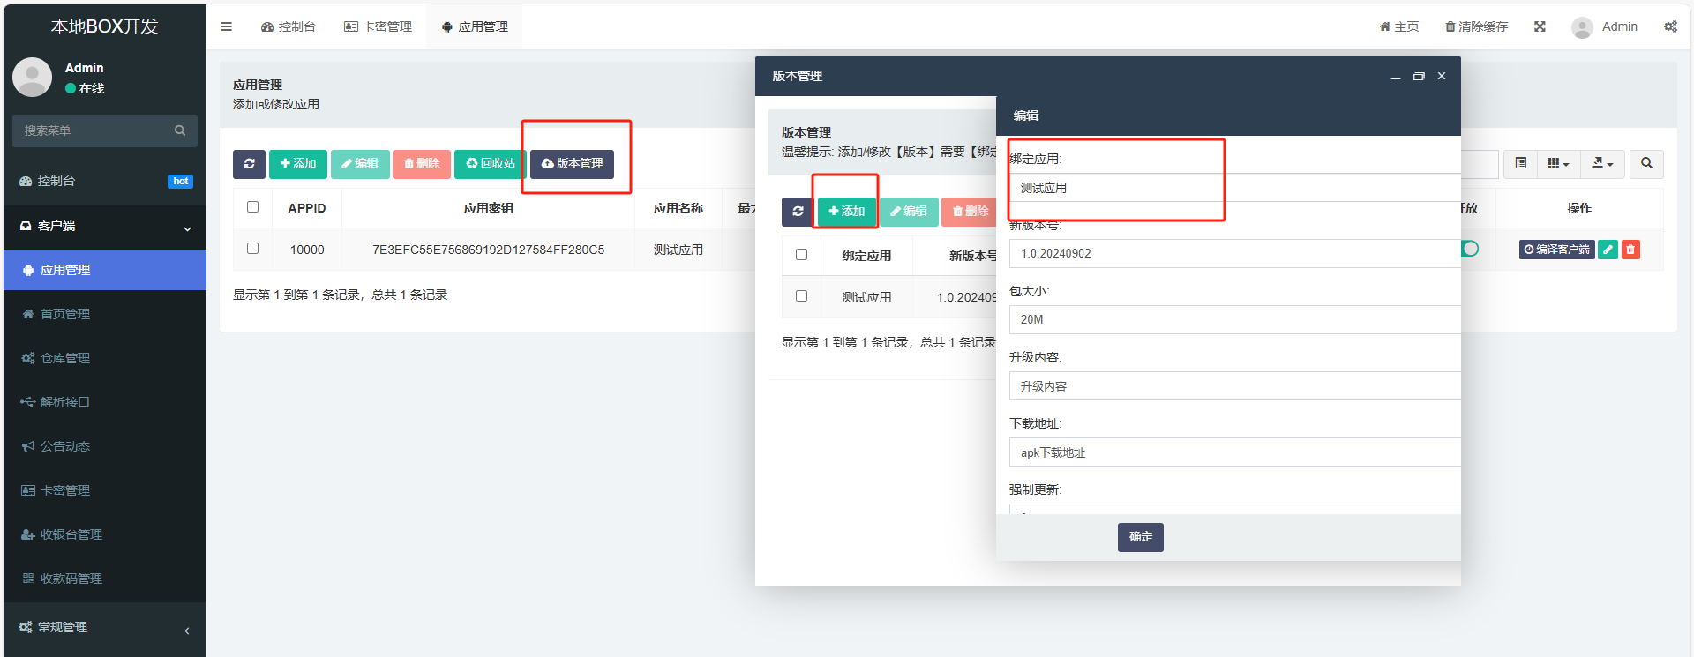Viewport: 1694px width, 657px height.
Task: Click the 绑定应用 column header in 版本管理
Action: [866, 256]
